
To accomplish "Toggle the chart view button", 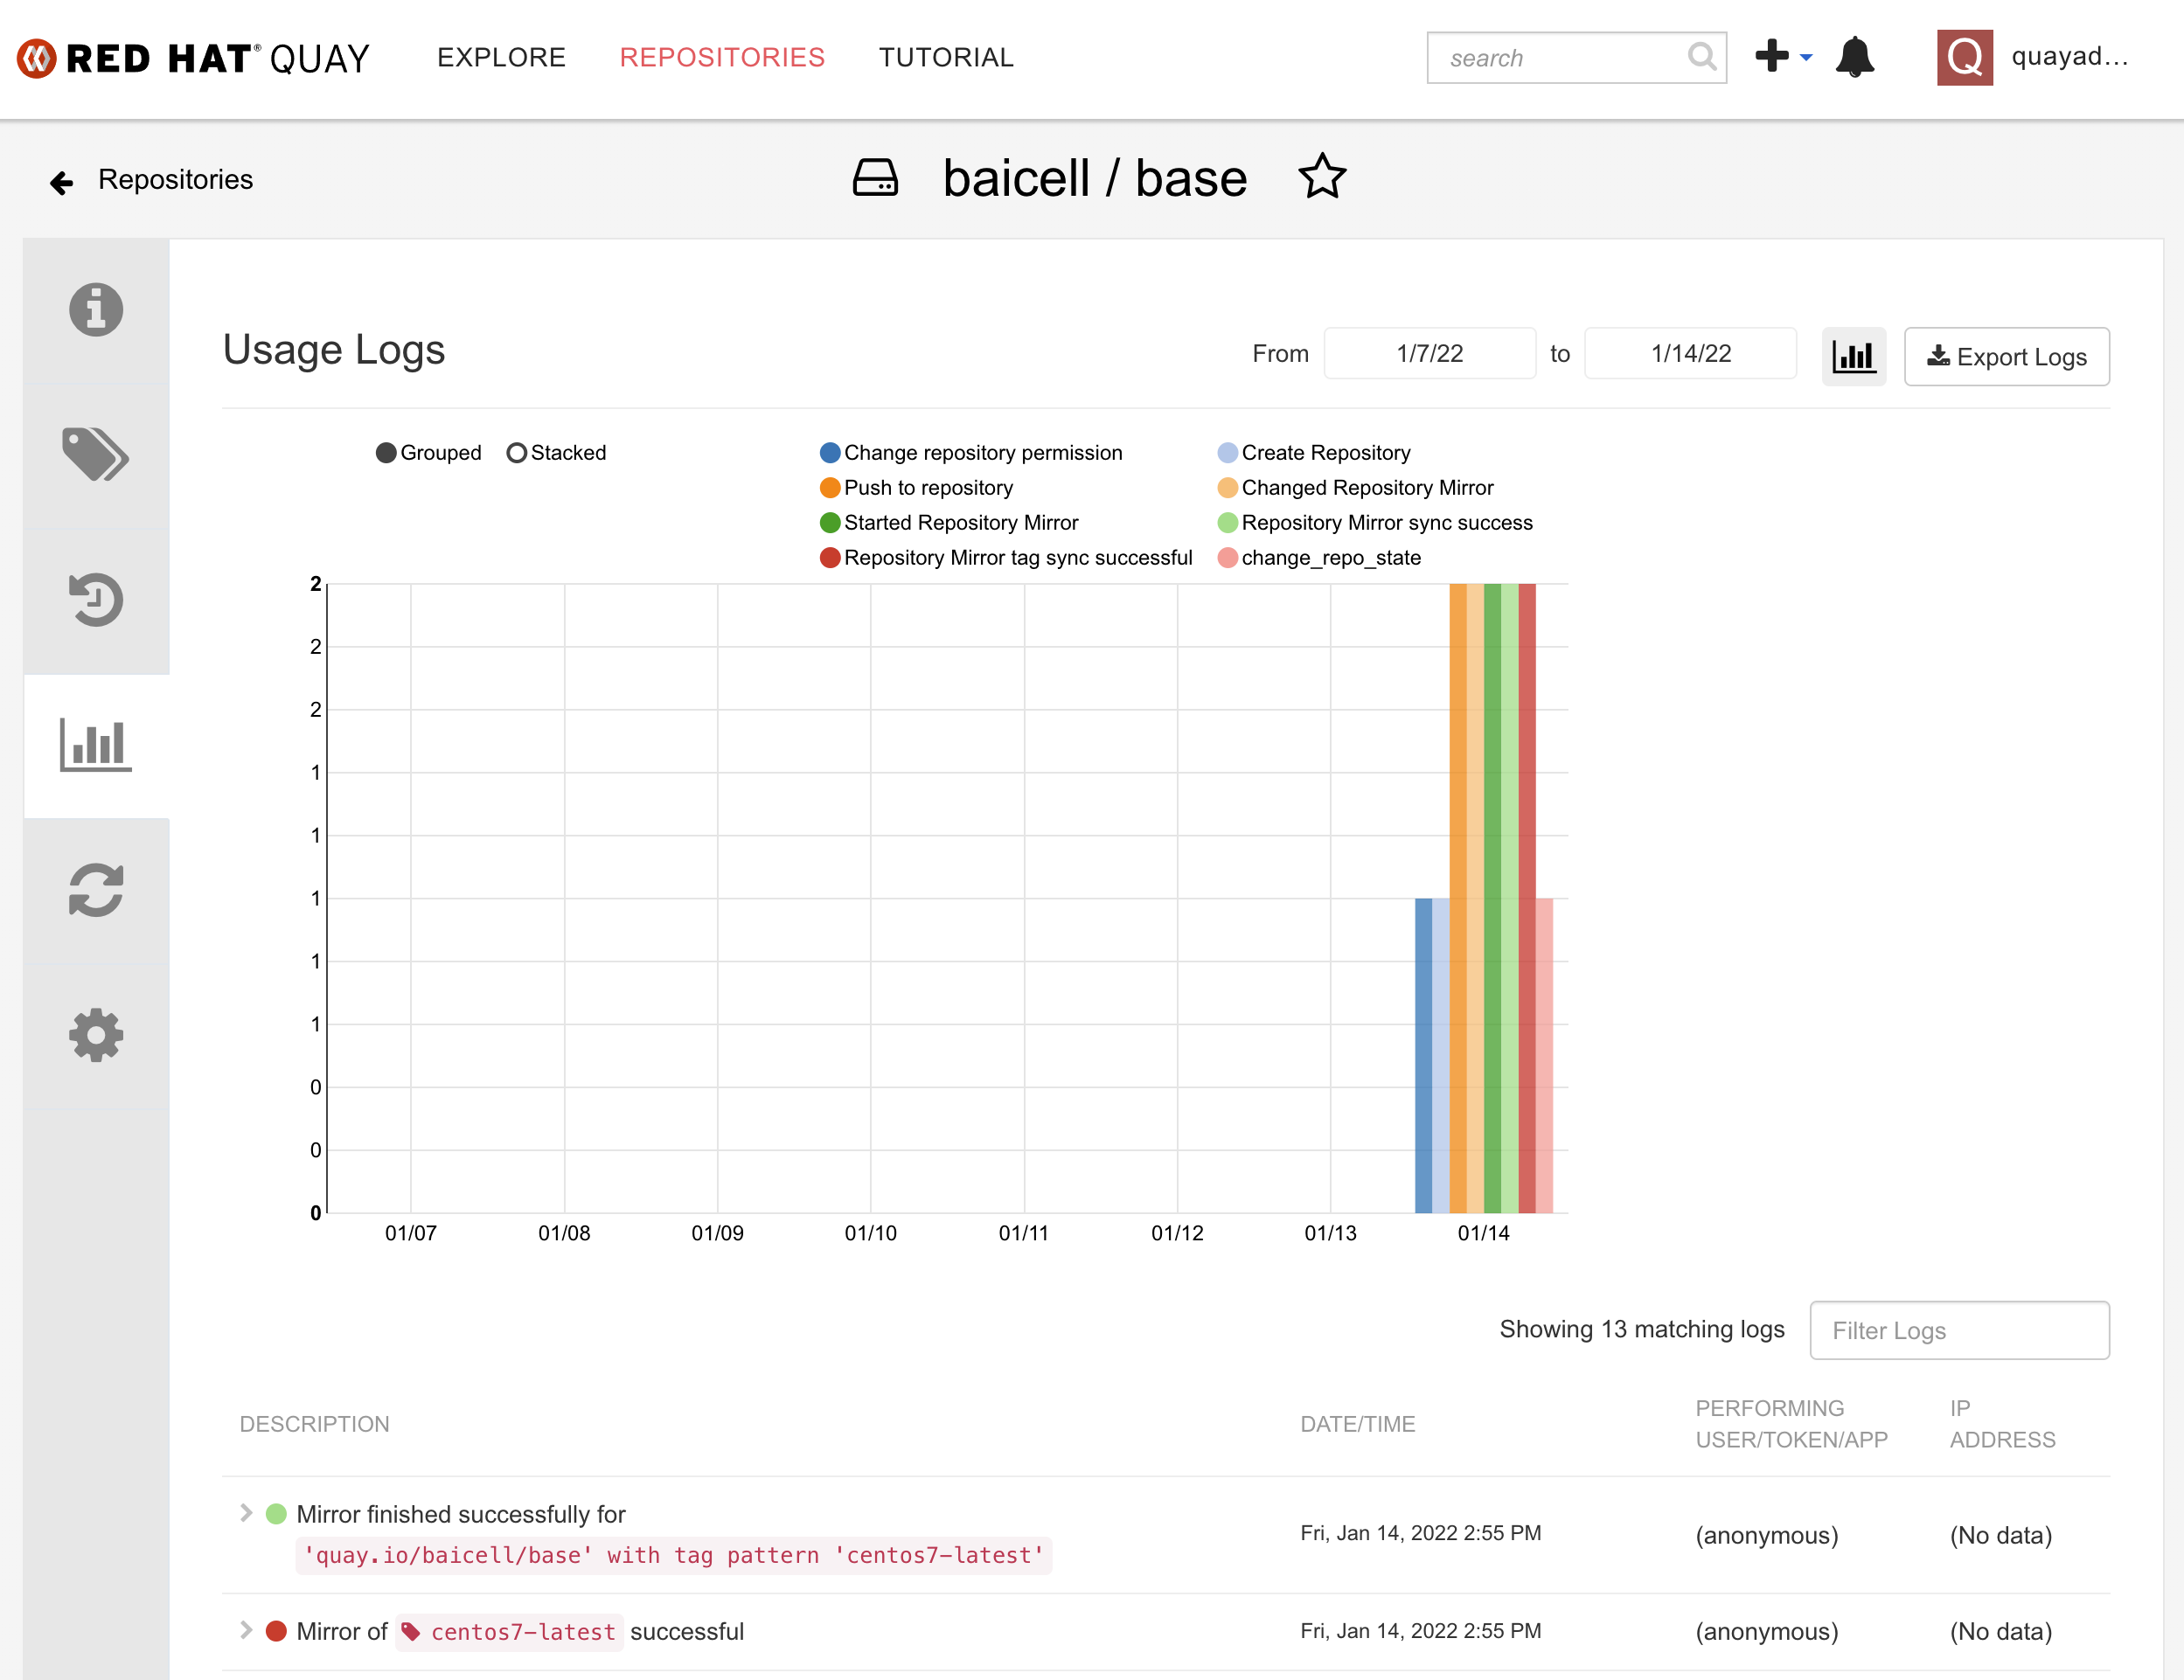I will pyautogui.click(x=1853, y=356).
